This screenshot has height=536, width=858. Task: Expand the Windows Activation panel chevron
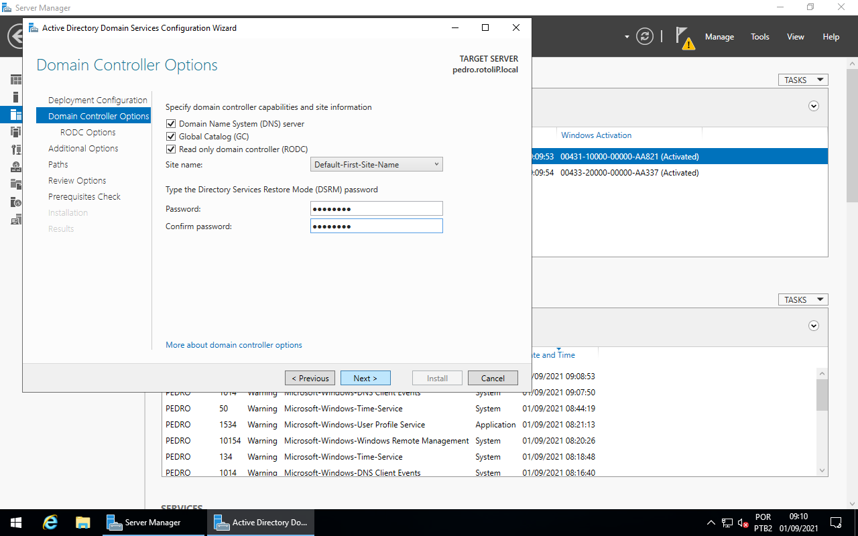tap(813, 106)
